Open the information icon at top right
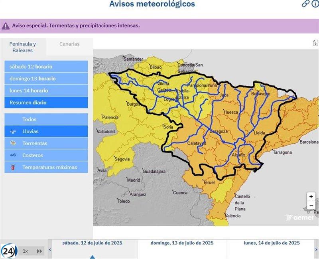319x259 pixels. point(315,4)
